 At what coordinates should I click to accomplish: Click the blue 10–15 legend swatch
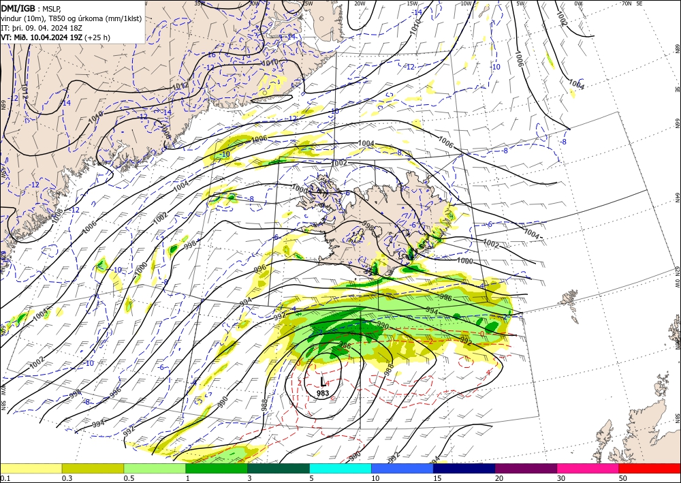tap(402, 468)
